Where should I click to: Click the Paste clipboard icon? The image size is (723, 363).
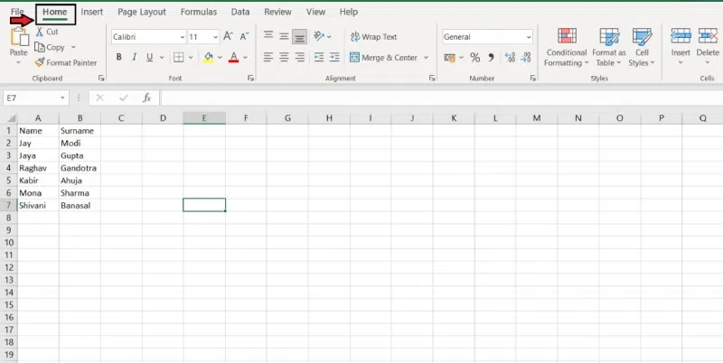19,37
